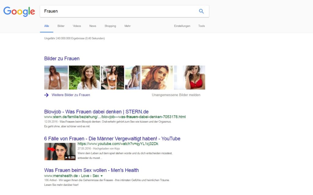The image size is (313, 195).
Task: Open the STERN.de result title
Action: pyautogui.click(x=96, y=112)
